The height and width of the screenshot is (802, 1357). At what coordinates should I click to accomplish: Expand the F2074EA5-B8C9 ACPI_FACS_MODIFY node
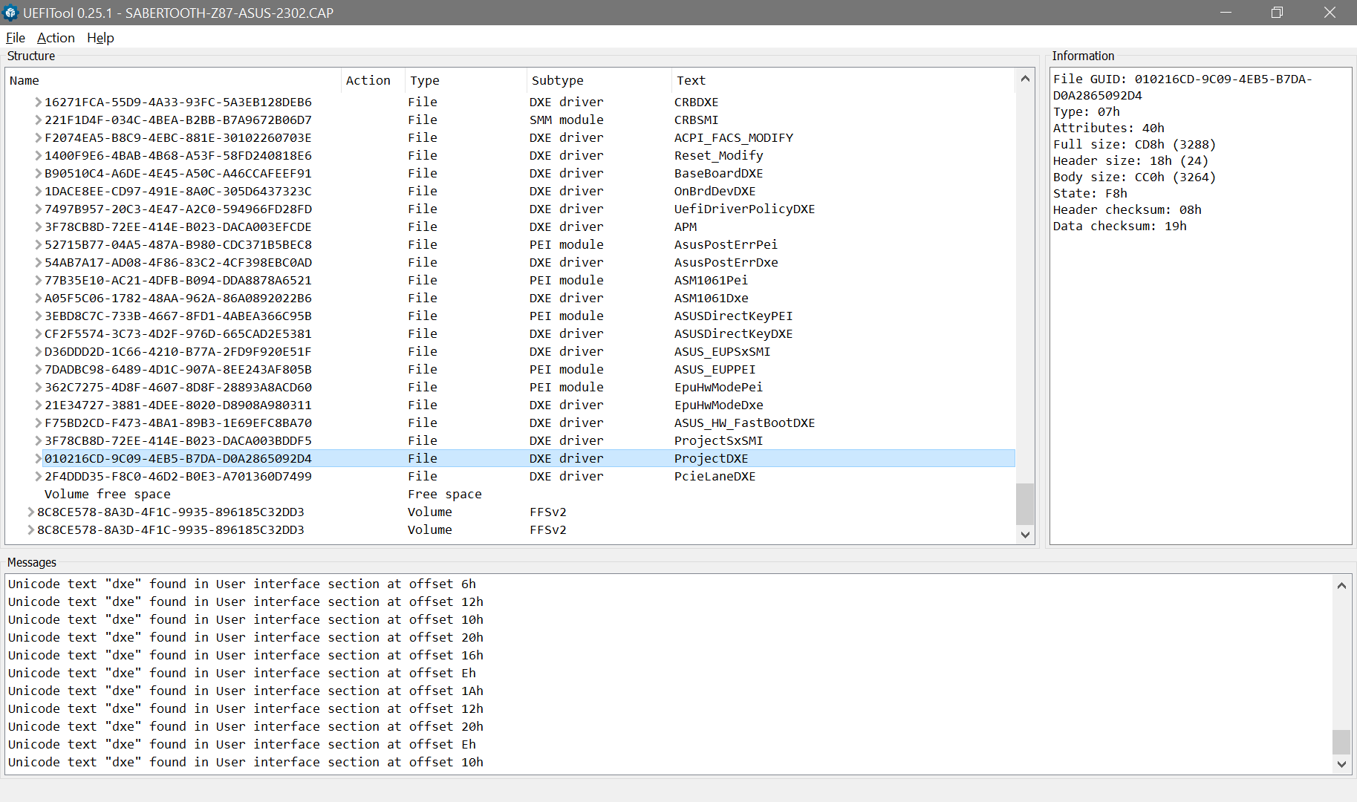(38, 137)
